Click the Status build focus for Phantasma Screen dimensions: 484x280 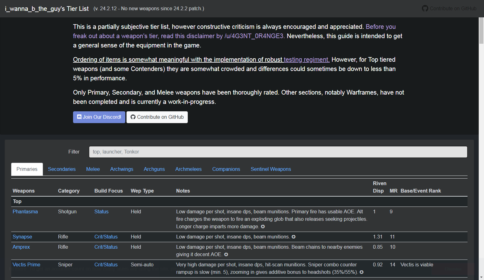(101, 212)
